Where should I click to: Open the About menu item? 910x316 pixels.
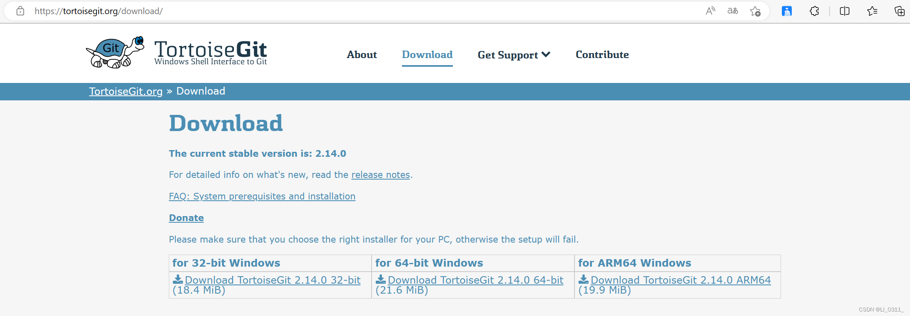362,55
